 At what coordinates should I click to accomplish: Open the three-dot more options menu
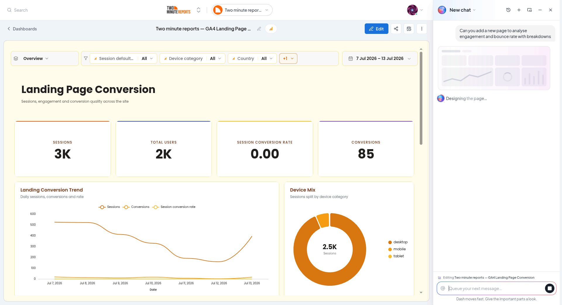click(x=422, y=29)
